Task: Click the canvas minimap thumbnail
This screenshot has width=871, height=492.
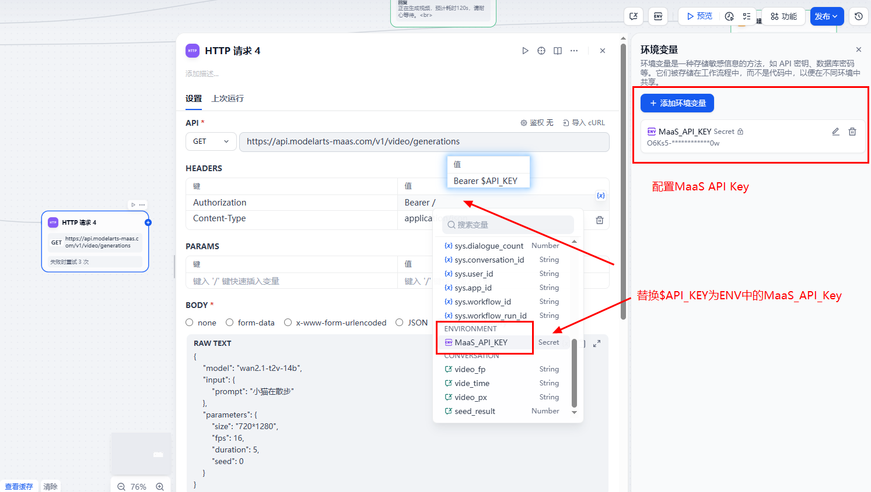Action: coord(141,453)
